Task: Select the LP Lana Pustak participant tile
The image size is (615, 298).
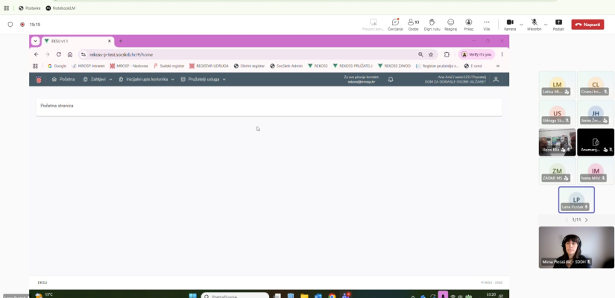Action: (x=576, y=200)
